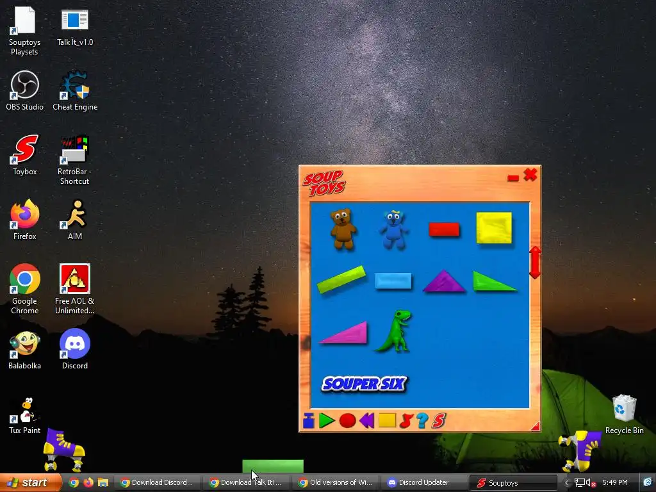This screenshot has height=492, width=656.
Task: Select OBS Studio desktop icon
Action: tap(25, 91)
